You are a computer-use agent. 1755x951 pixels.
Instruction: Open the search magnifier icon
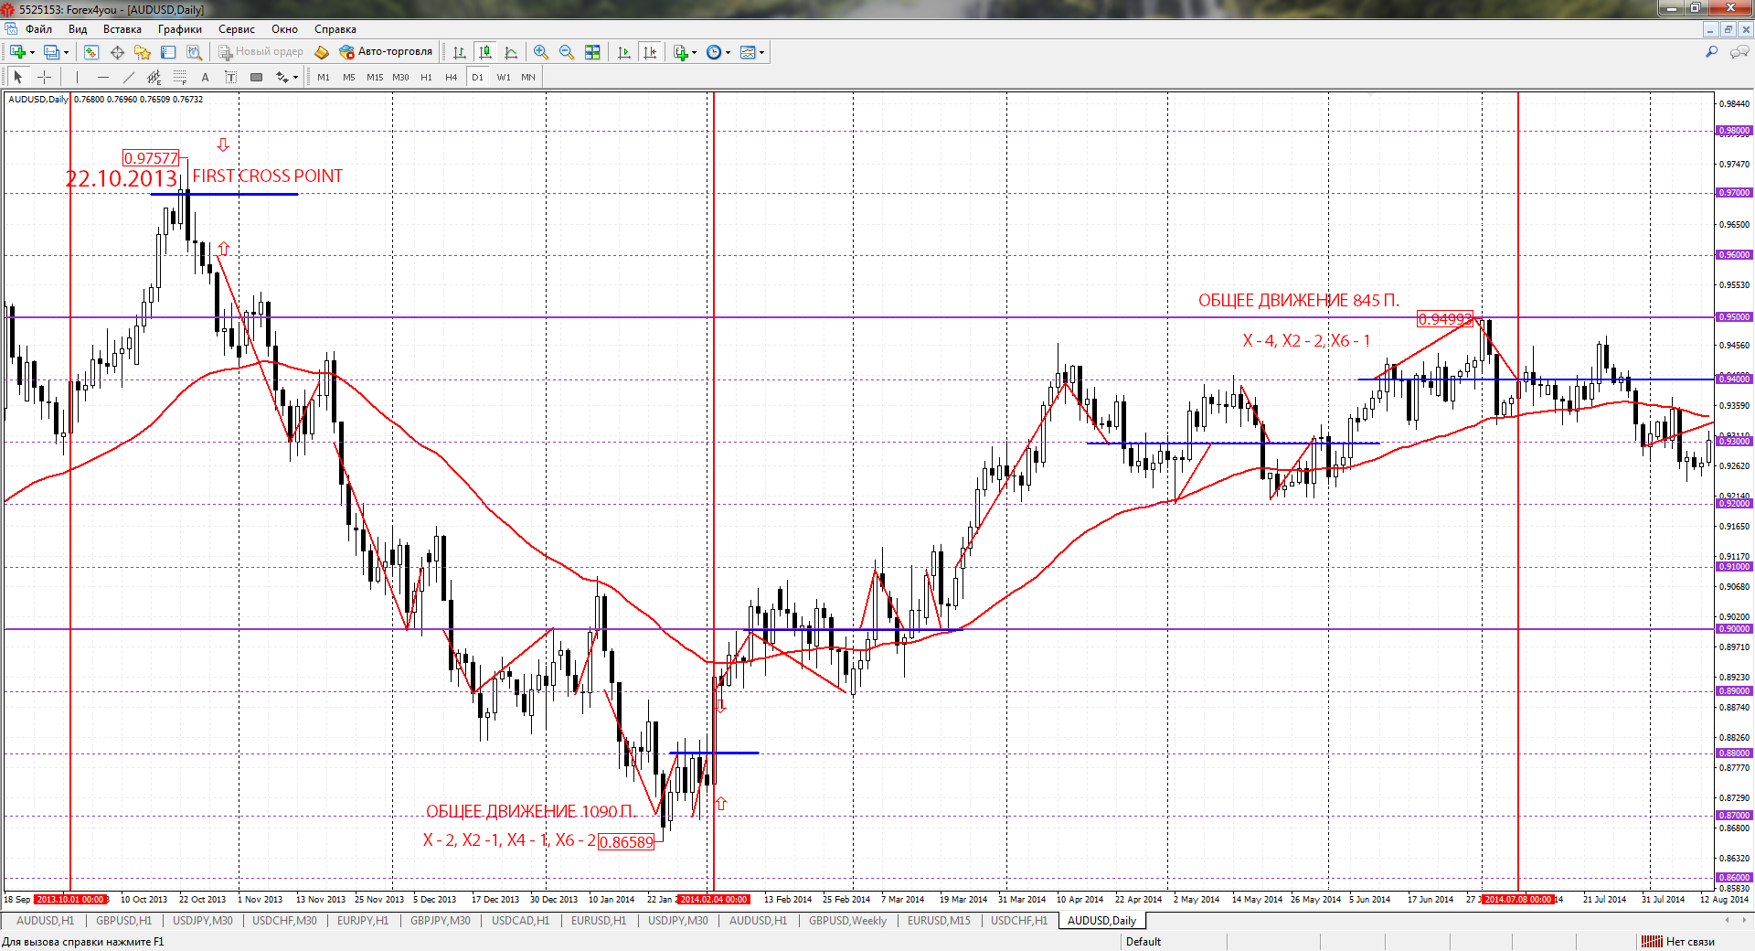pyautogui.click(x=1711, y=52)
